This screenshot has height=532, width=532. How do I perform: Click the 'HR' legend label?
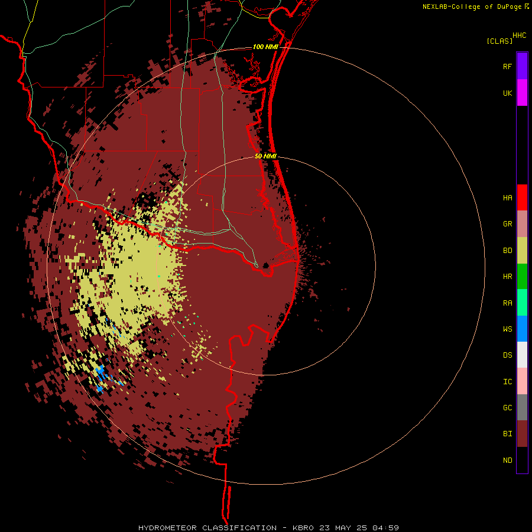pos(507,277)
